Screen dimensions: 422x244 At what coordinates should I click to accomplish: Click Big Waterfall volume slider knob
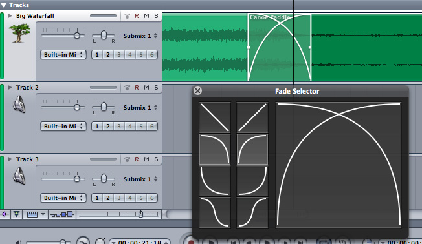[77, 36]
